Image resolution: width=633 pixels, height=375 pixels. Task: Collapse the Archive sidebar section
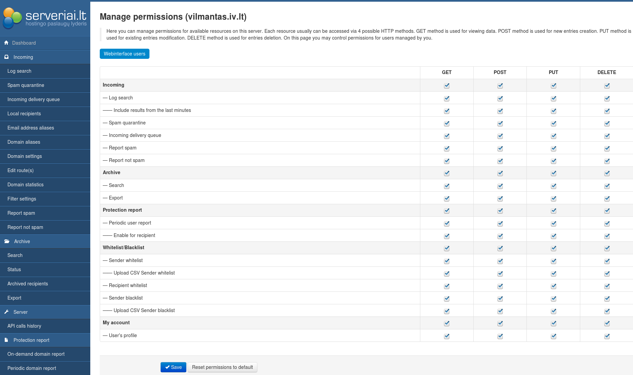pyautogui.click(x=22, y=241)
